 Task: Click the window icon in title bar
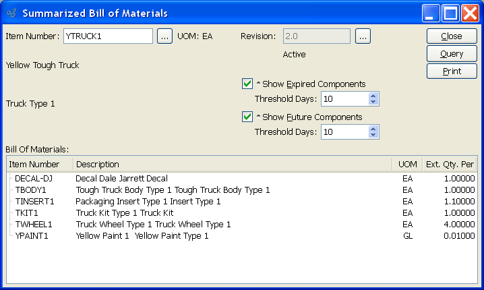(x=11, y=13)
